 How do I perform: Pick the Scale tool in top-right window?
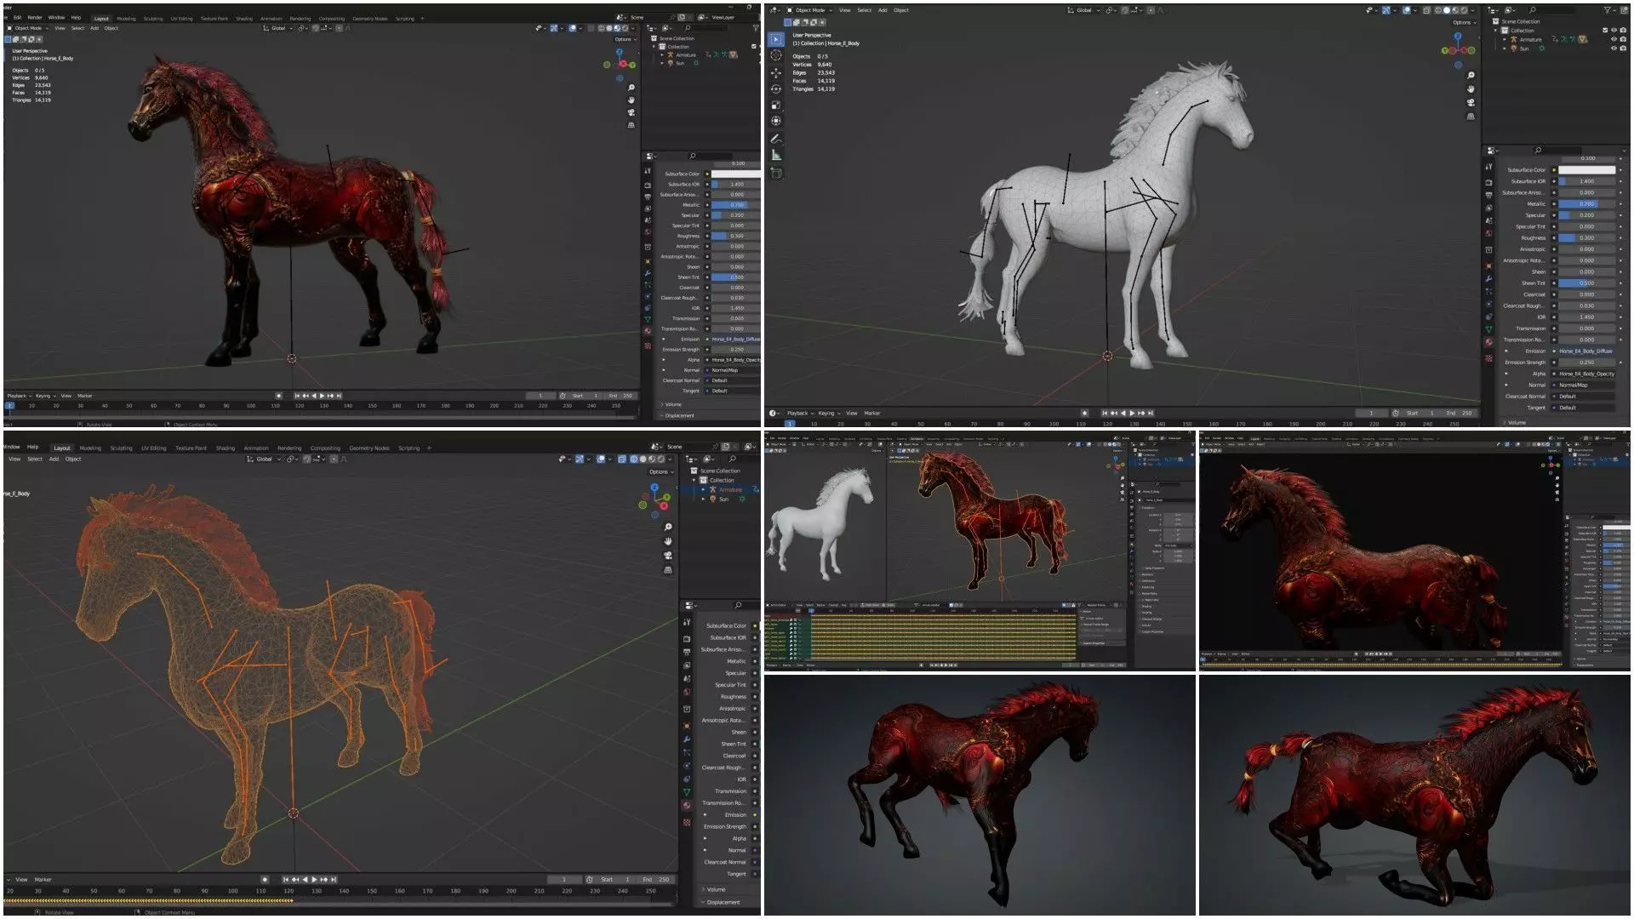pos(775,105)
